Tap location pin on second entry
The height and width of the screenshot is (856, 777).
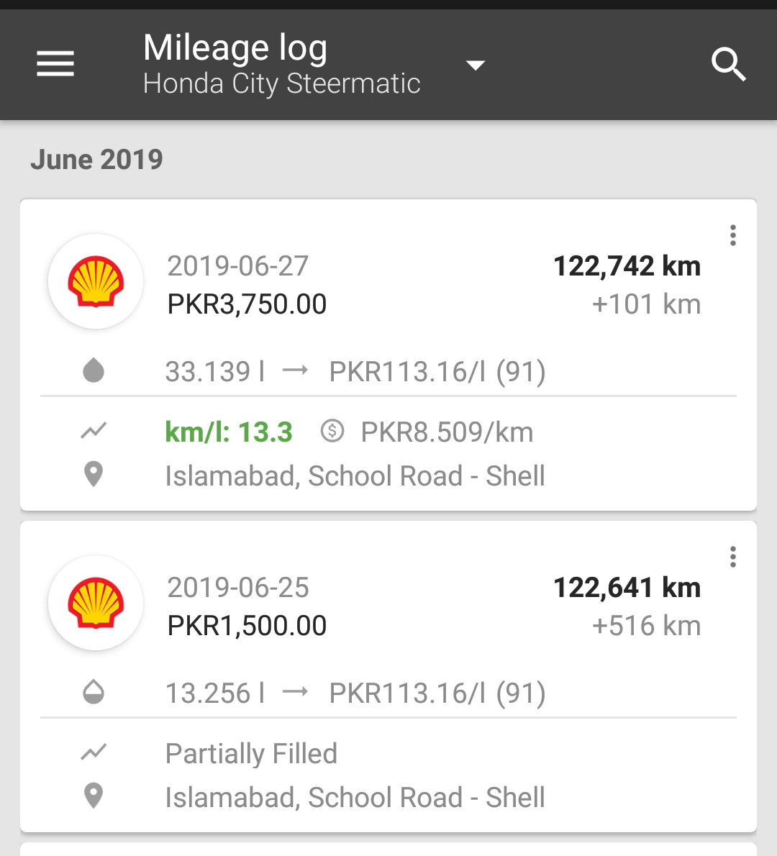pos(94,796)
